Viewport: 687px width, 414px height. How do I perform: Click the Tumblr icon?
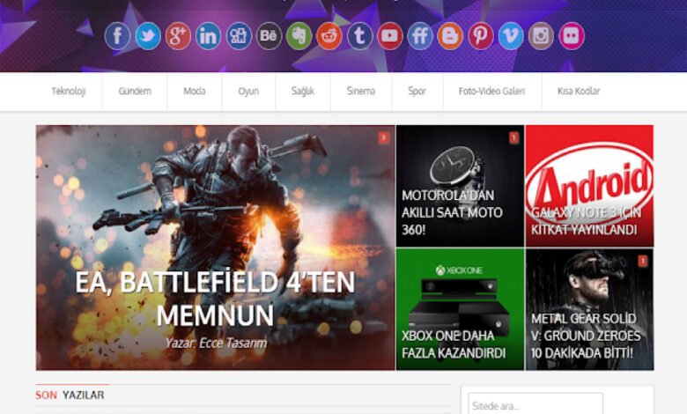tap(359, 36)
